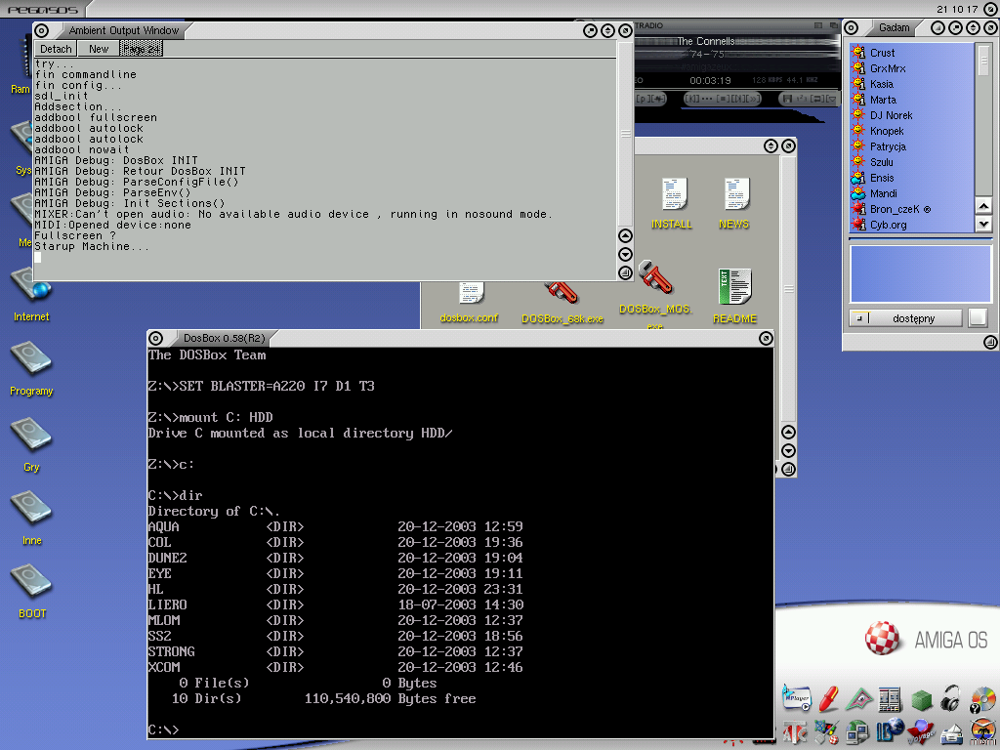Launch the red pen application in dock
The image size is (1000, 750).
point(828,699)
